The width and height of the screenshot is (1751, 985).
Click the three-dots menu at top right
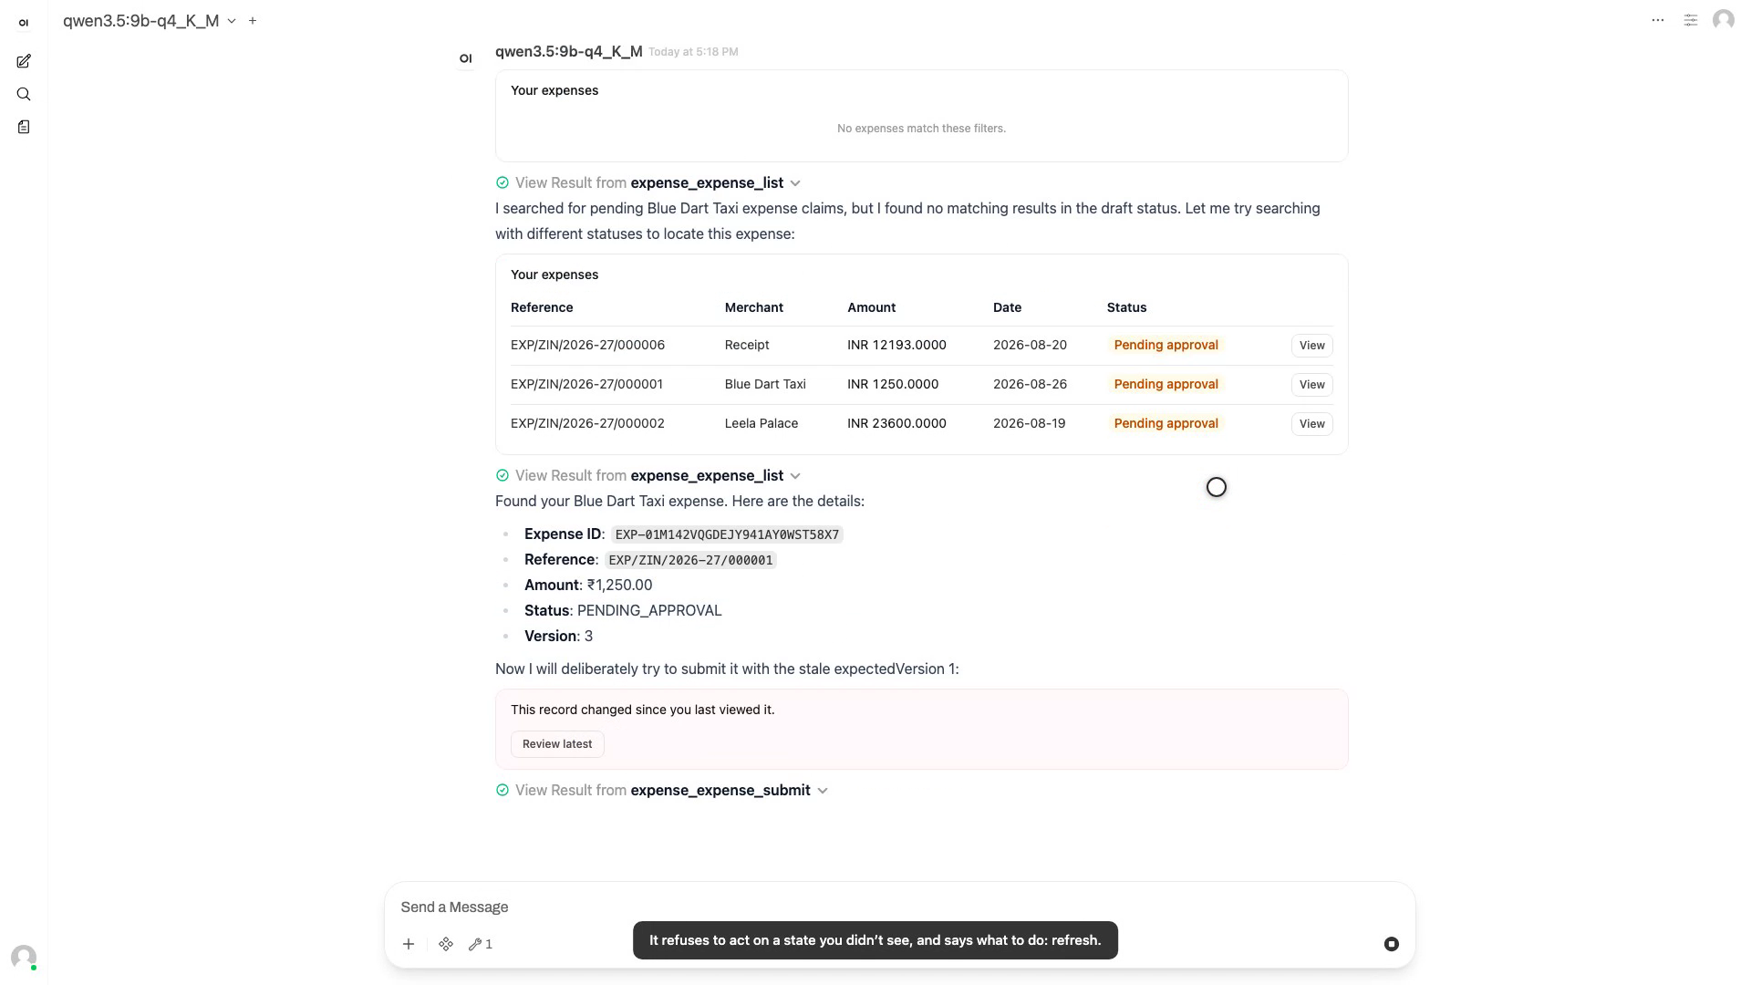click(1658, 20)
